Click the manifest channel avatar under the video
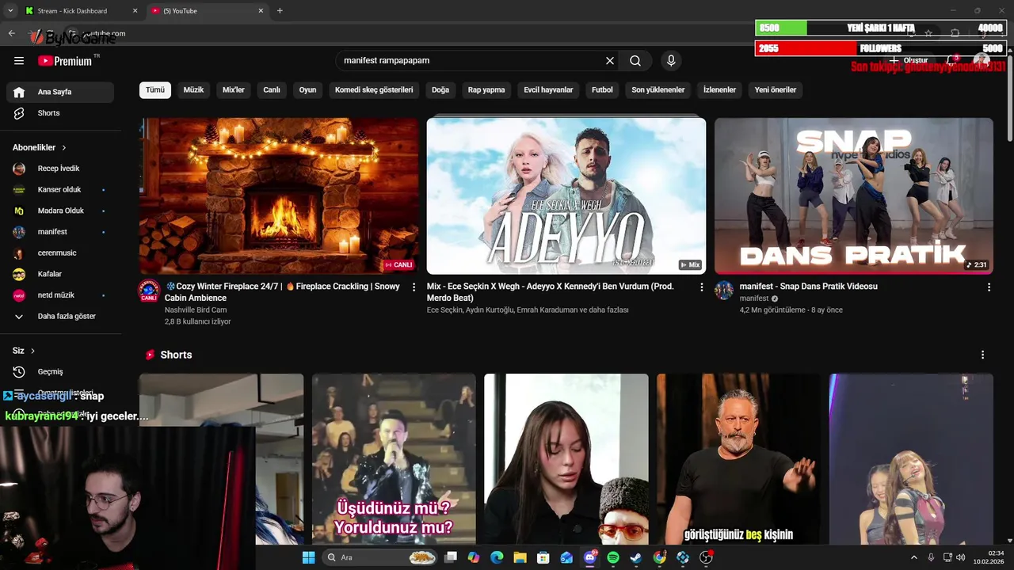 click(724, 290)
